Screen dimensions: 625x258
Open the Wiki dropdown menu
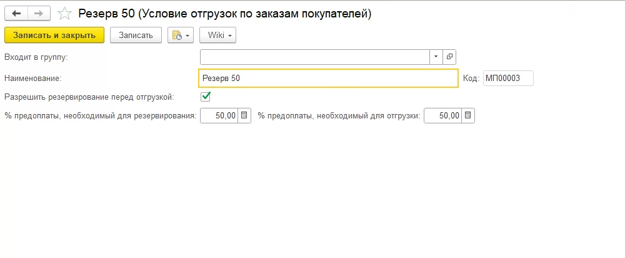(x=217, y=35)
